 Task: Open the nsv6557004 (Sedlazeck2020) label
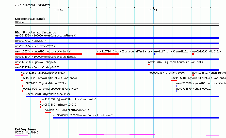pos(35,46)
